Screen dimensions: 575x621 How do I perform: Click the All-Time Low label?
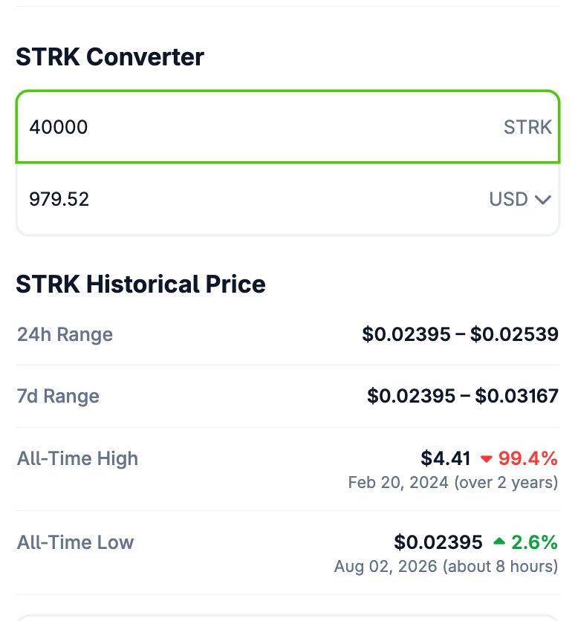[x=75, y=542]
